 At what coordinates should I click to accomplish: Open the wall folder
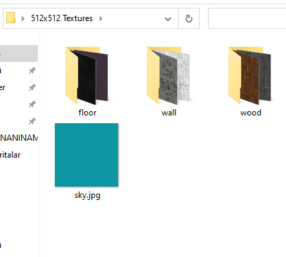click(169, 75)
